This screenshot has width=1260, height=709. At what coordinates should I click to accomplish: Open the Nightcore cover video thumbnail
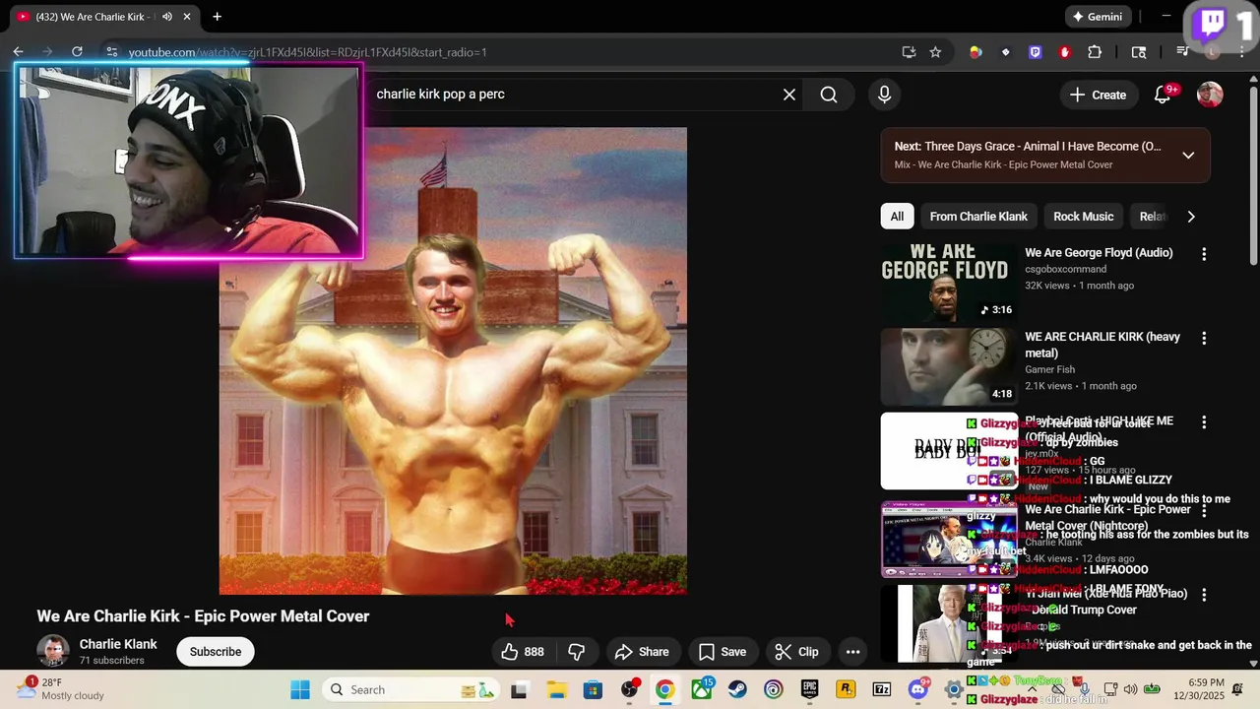tap(949, 538)
